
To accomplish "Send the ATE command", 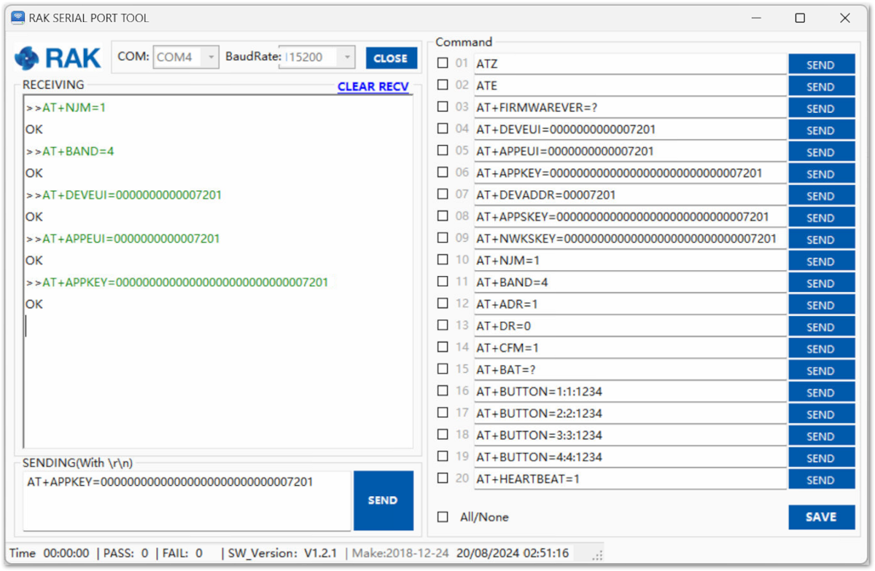I will point(821,87).
